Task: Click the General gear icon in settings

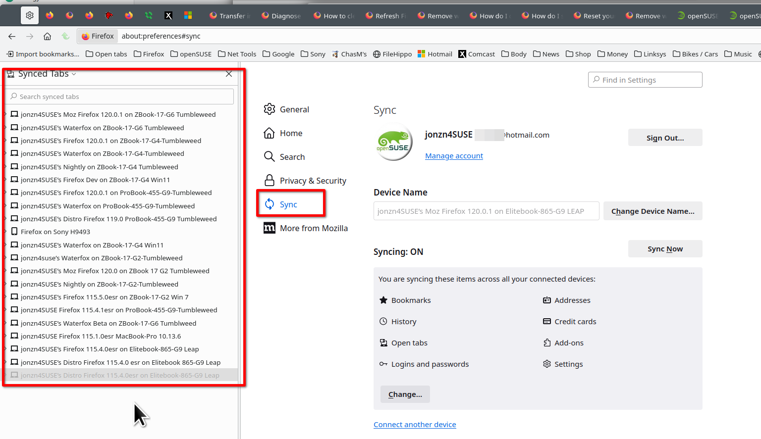Action: 270,109
